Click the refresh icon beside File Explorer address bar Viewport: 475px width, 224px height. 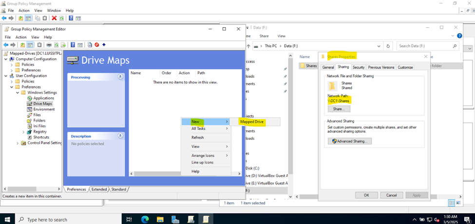click(388, 46)
